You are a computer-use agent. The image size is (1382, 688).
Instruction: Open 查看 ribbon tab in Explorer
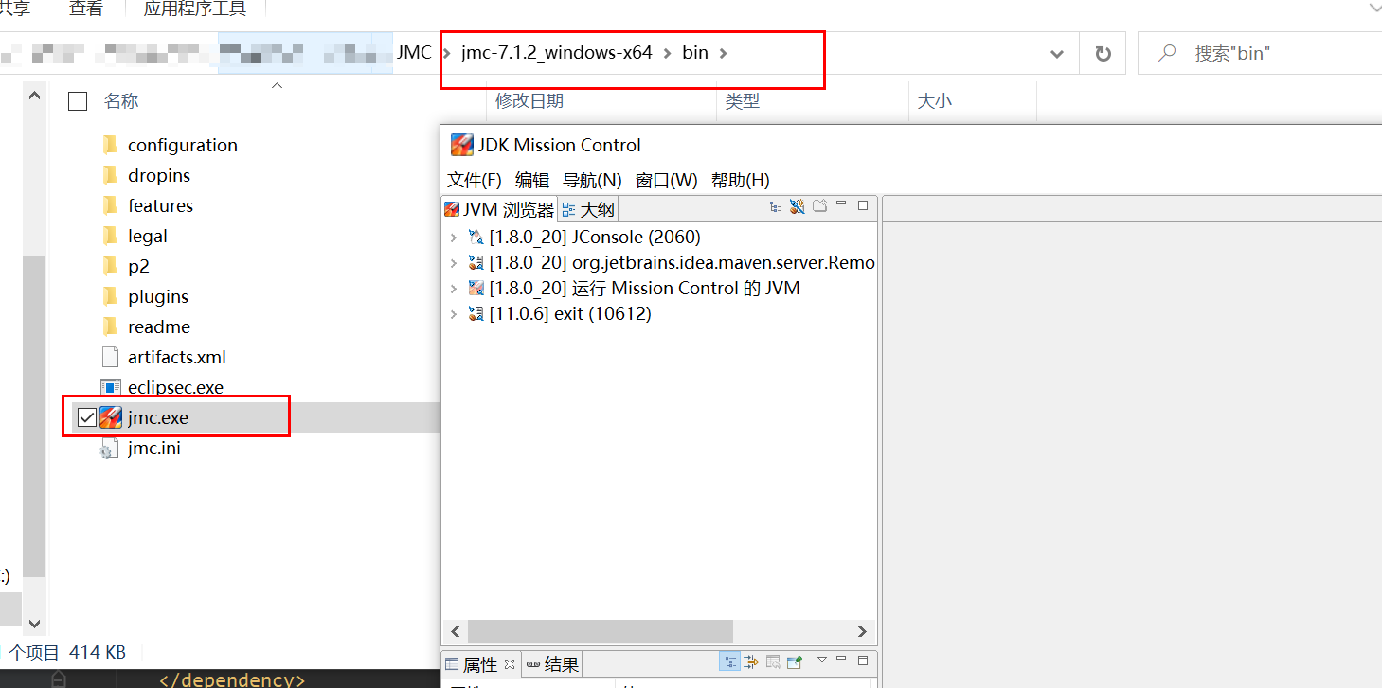86,9
